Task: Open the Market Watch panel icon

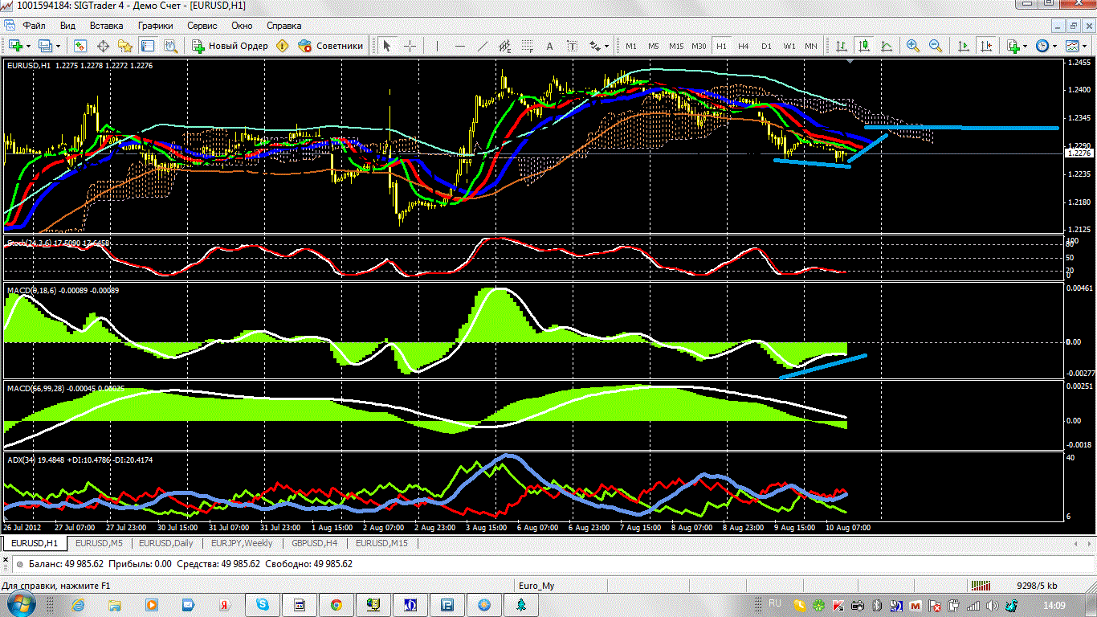Action: click(80, 46)
